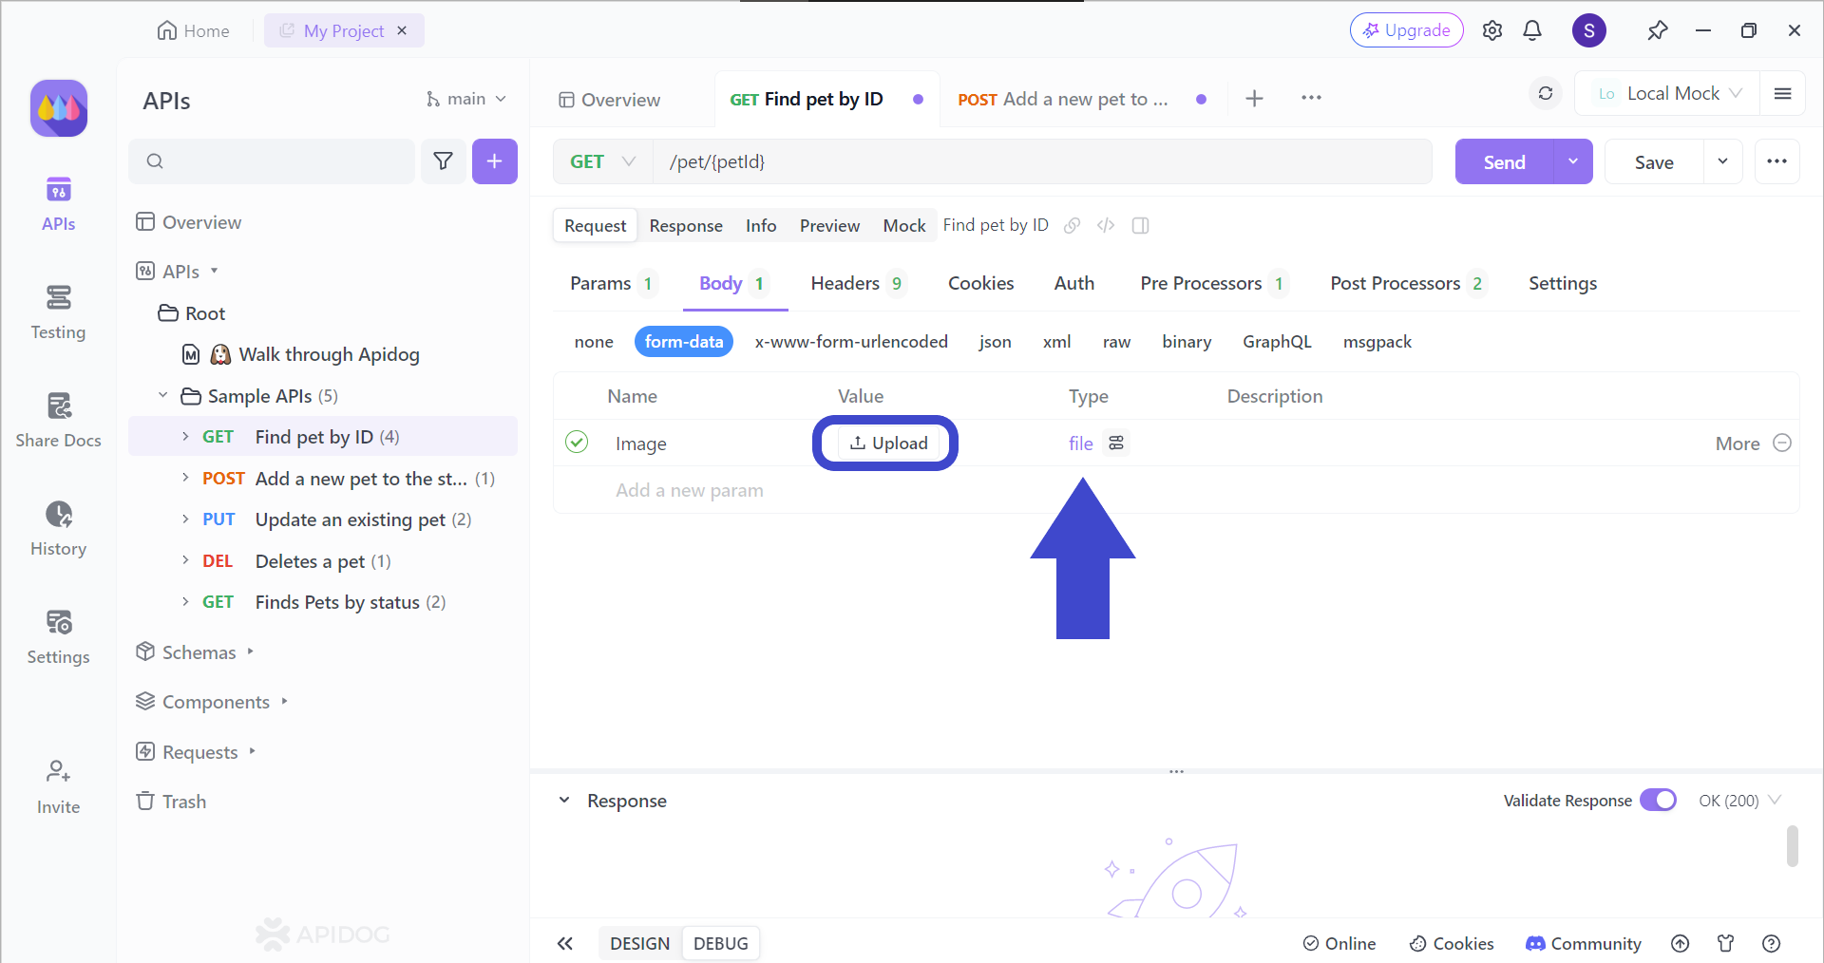Select json body type

[x=995, y=341]
